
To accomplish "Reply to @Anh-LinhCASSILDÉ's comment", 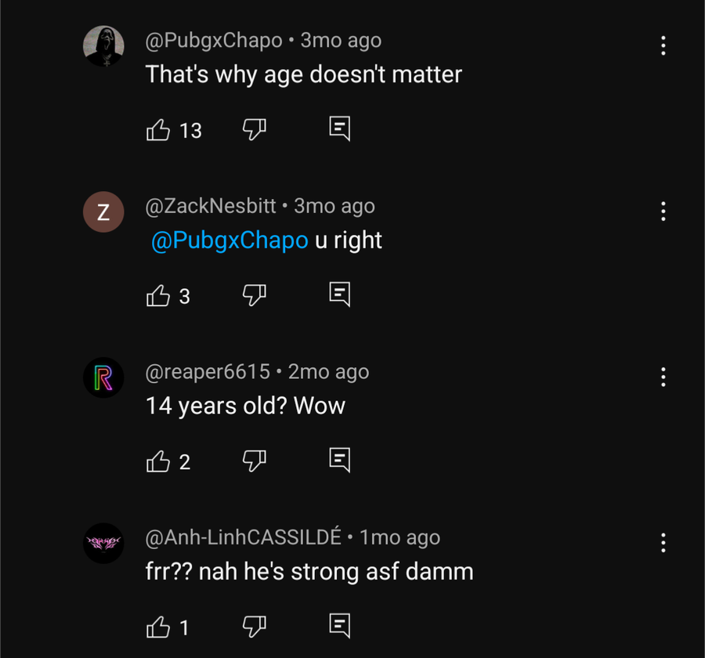I will 339,627.
